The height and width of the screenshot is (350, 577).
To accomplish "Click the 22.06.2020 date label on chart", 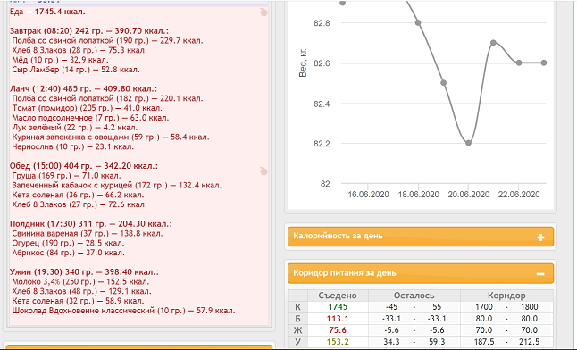I will [x=519, y=195].
